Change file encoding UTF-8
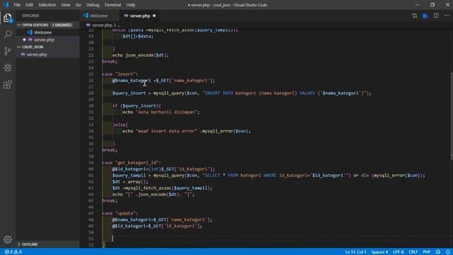The width and height of the screenshot is (453, 255). [x=398, y=252]
